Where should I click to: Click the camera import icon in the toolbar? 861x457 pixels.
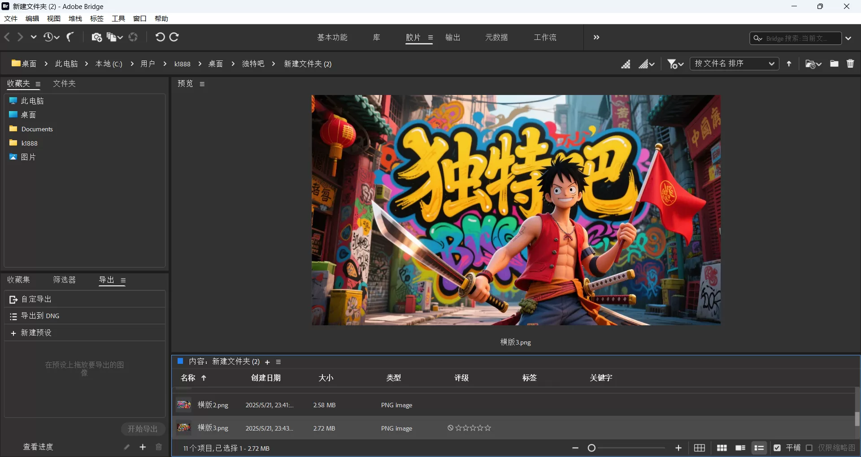pos(96,37)
